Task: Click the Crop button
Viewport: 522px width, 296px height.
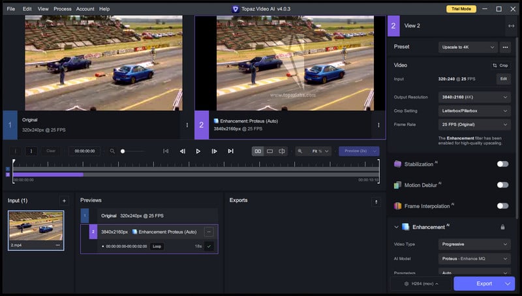Action: pyautogui.click(x=500, y=65)
